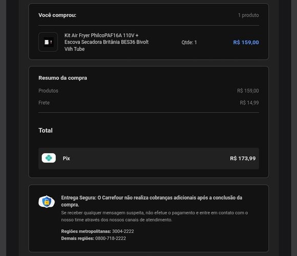Image resolution: width=297 pixels, height=256 pixels.
Task: Click the Entrega Segura bold notice text
Action: [152, 201]
